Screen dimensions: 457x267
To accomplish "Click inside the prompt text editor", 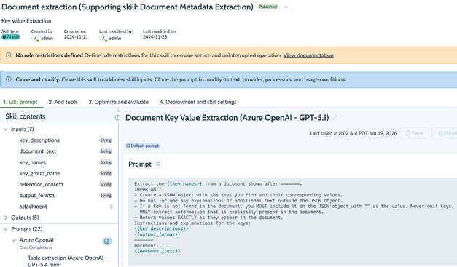I will [x=292, y=223].
